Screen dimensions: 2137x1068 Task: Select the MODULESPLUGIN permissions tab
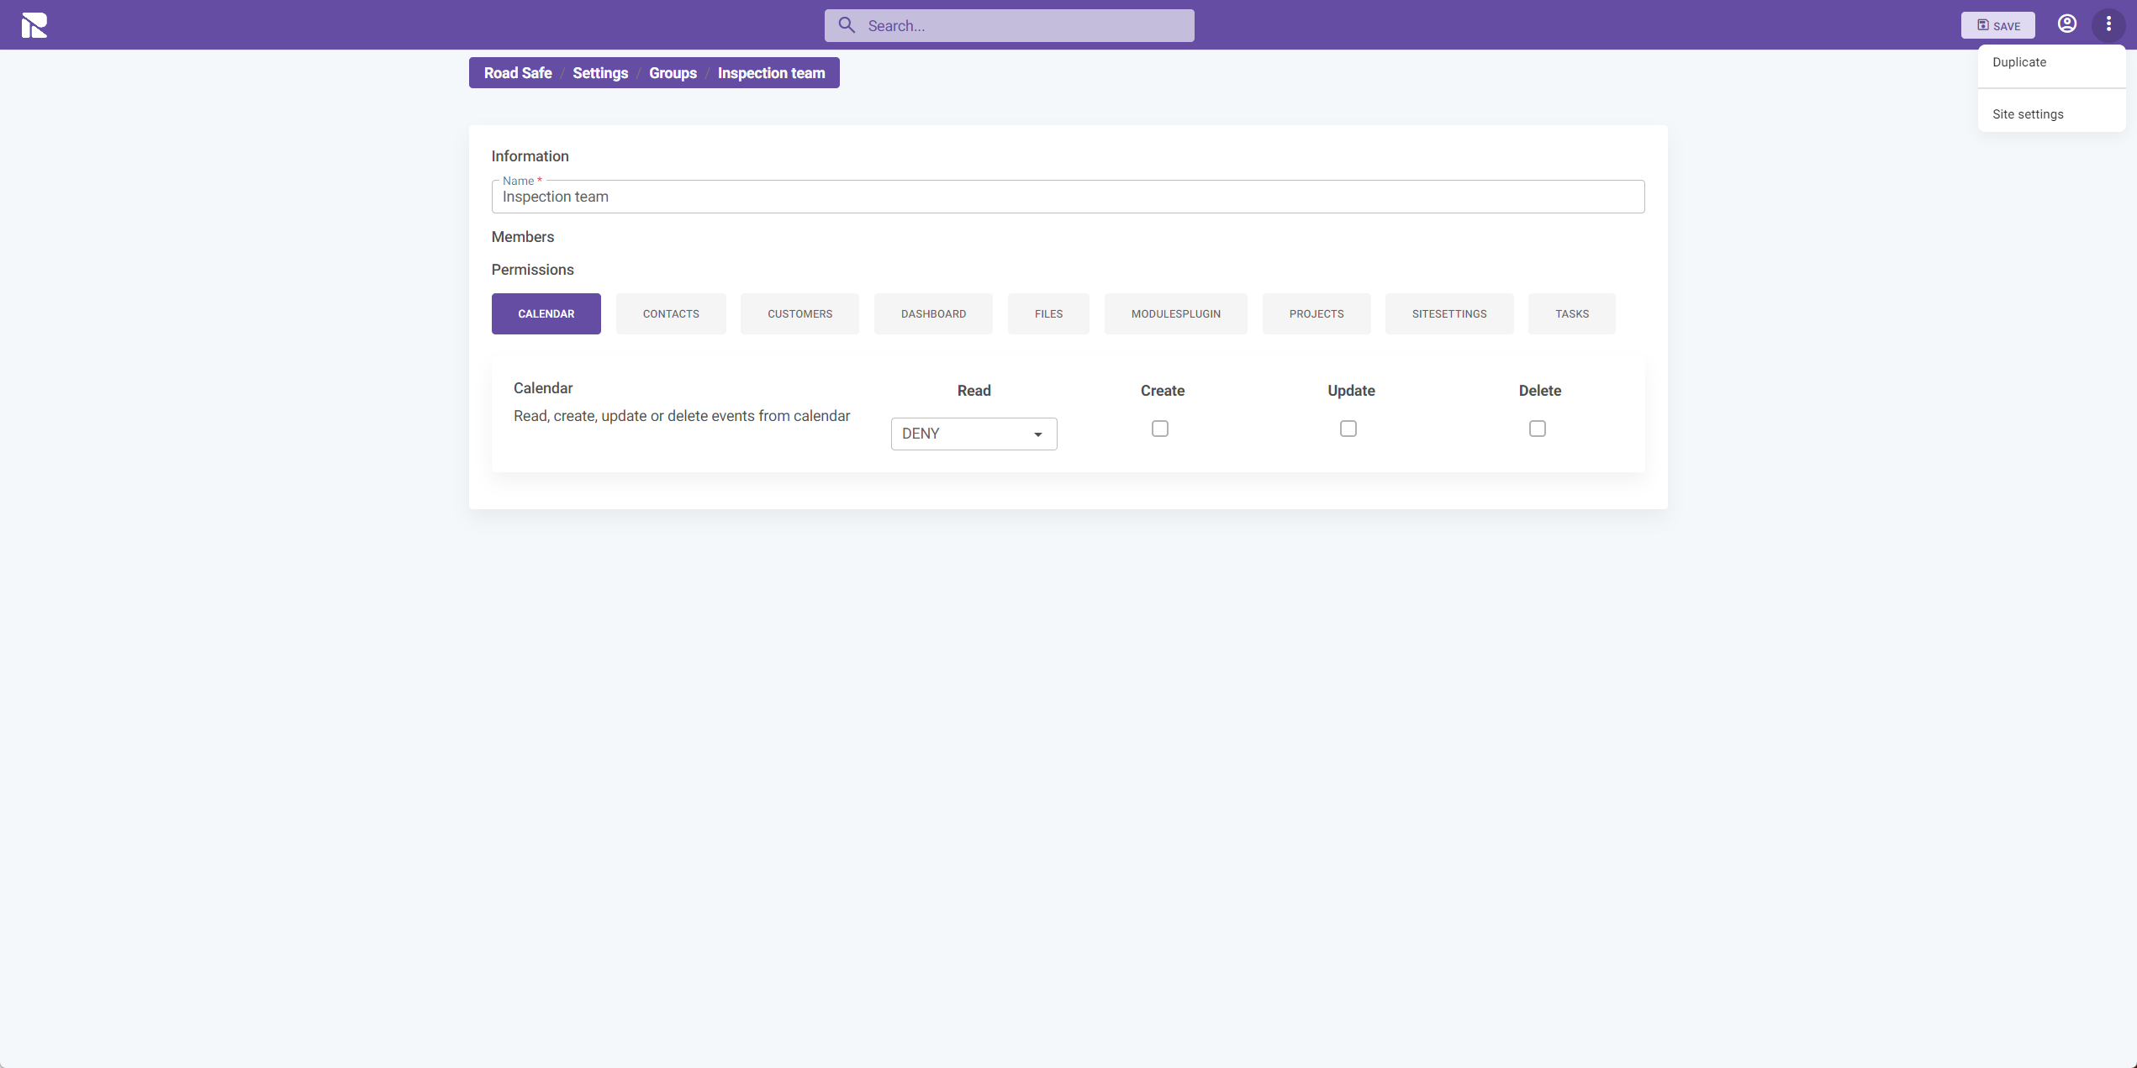[1174, 312]
